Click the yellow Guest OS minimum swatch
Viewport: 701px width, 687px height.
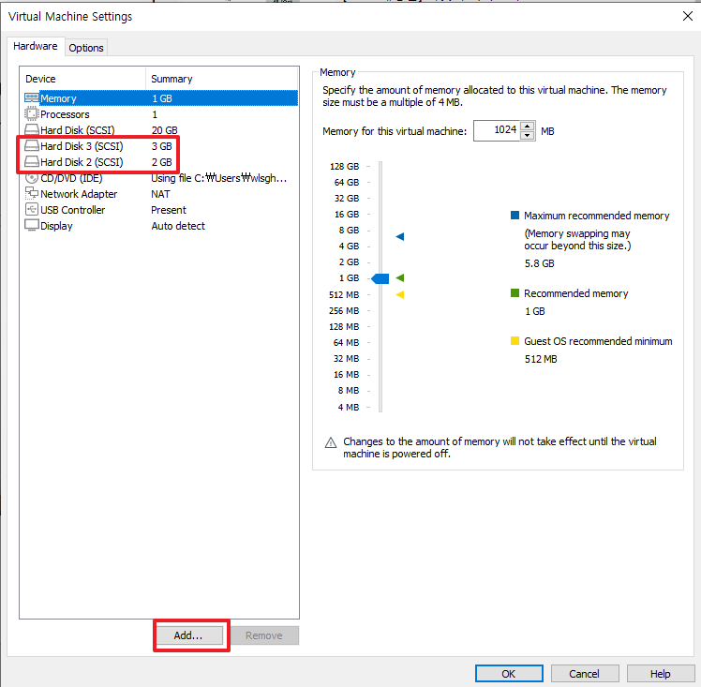(x=515, y=340)
